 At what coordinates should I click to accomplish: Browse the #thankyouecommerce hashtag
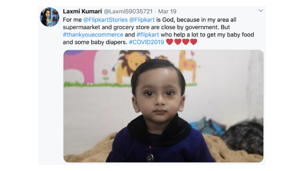coord(93,35)
